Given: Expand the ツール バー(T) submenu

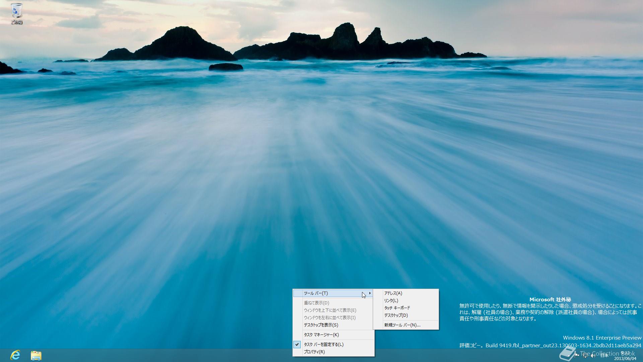Looking at the screenshot, I should [333, 293].
